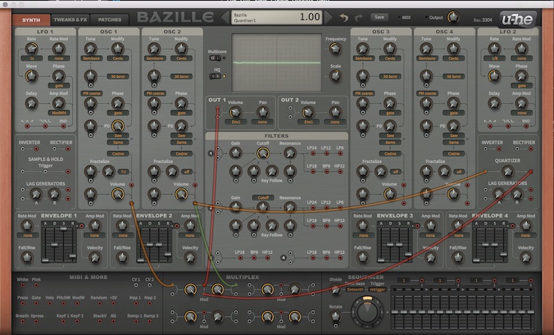Switch to the TWEAKS & FX tab
This screenshot has height=335, width=554.
71,20
